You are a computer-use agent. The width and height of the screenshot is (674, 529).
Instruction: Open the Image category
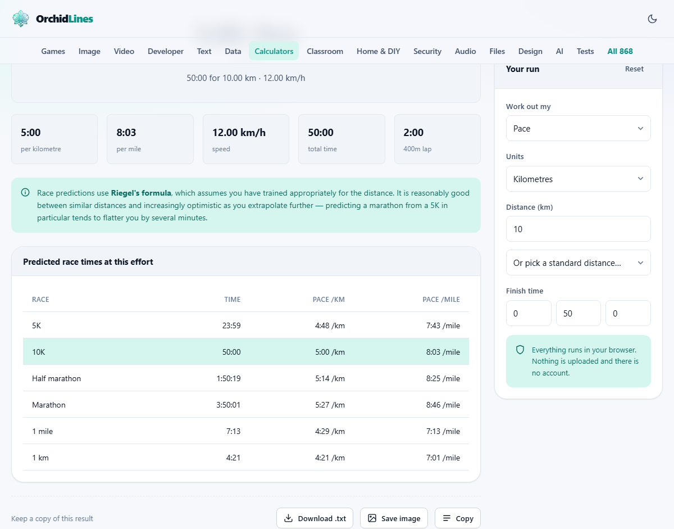point(89,51)
